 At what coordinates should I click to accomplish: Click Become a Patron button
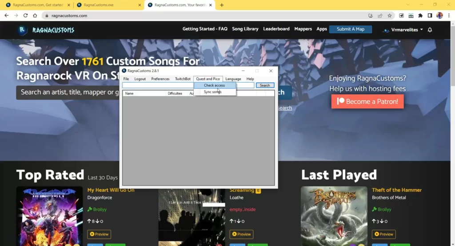click(x=367, y=102)
